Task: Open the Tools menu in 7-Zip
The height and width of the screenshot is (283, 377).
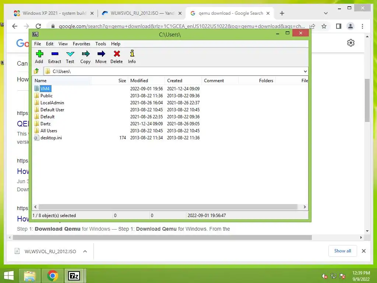Action: (x=101, y=44)
